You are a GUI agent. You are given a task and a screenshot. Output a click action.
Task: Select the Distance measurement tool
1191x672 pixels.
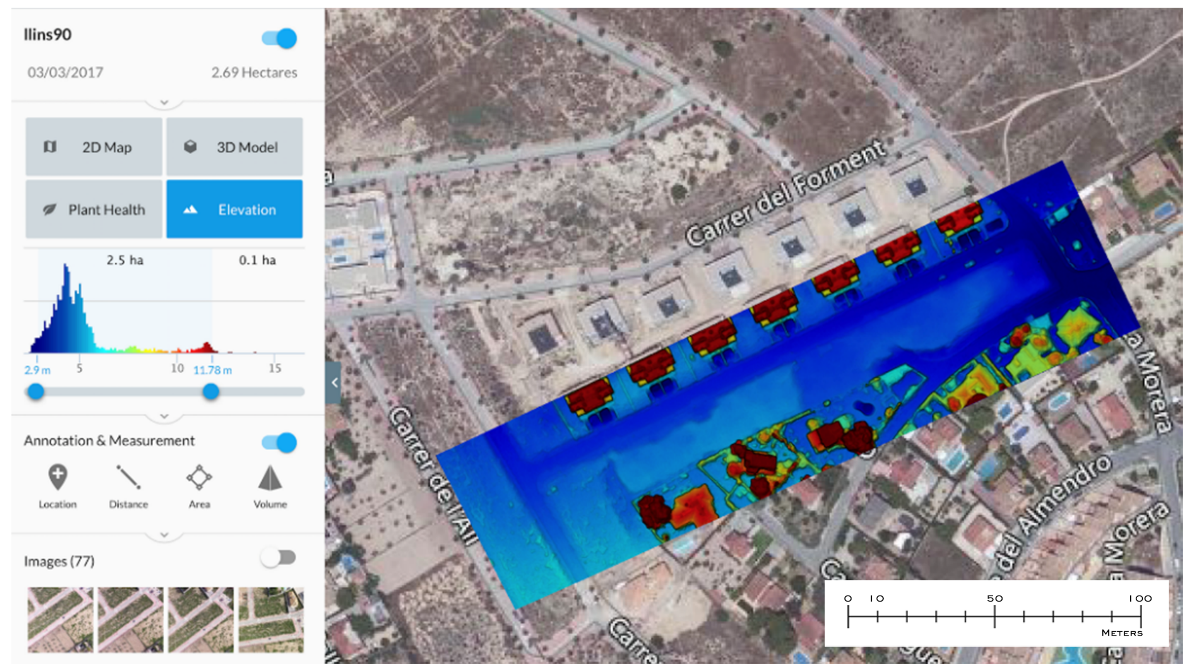pyautogui.click(x=128, y=477)
